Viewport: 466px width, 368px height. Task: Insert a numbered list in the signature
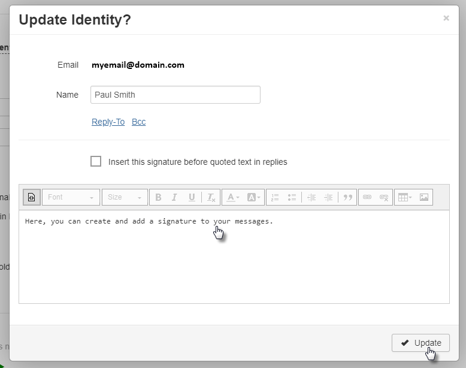[x=275, y=197]
